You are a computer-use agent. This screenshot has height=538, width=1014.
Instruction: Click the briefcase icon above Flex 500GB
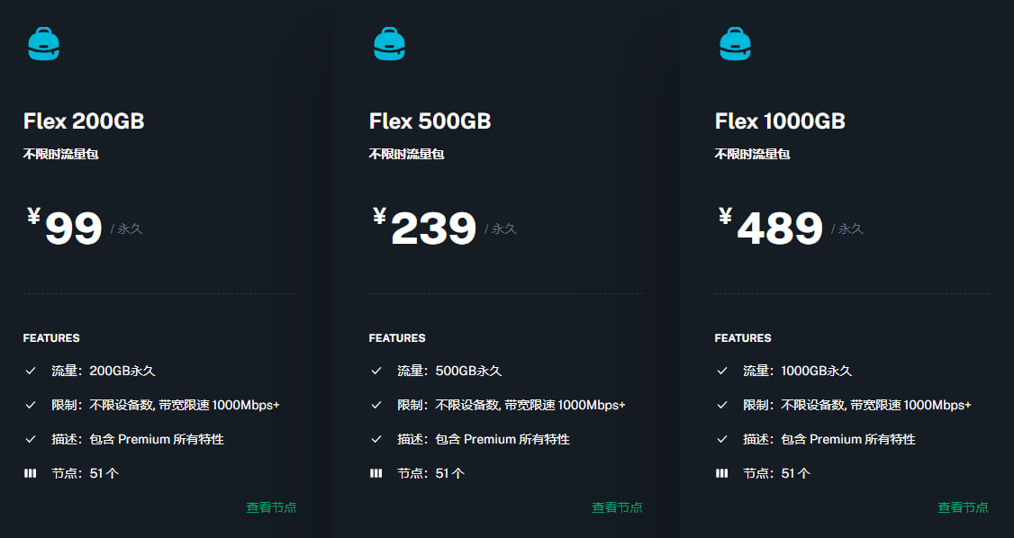point(389,44)
